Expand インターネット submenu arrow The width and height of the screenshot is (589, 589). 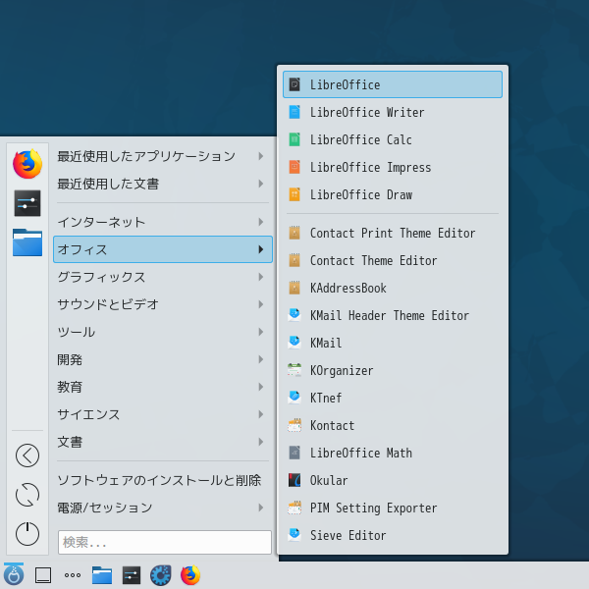click(x=261, y=222)
